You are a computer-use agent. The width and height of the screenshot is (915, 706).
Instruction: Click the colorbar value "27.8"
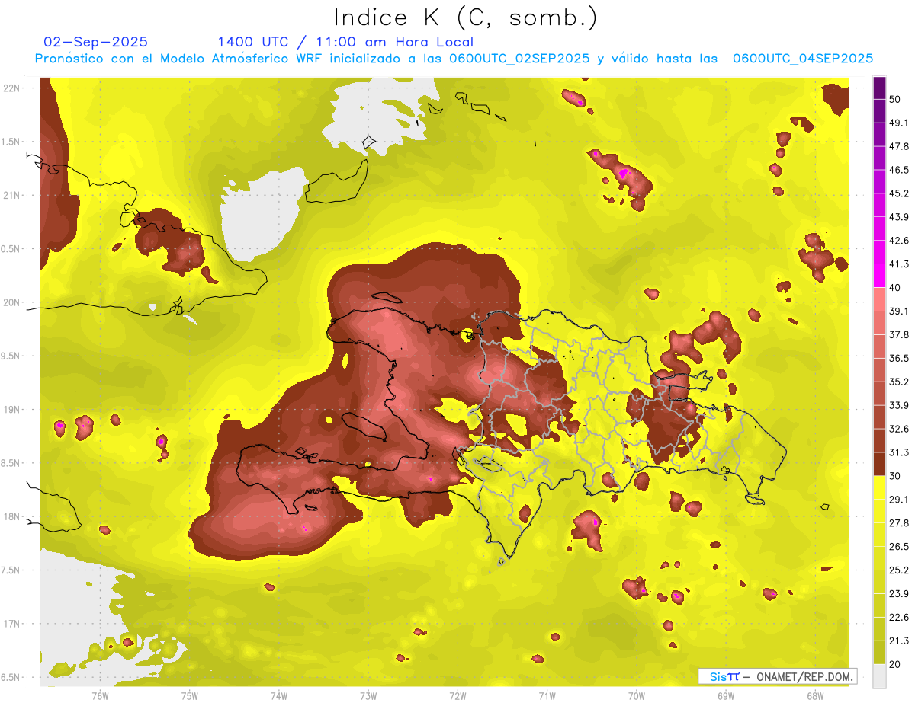tap(899, 523)
